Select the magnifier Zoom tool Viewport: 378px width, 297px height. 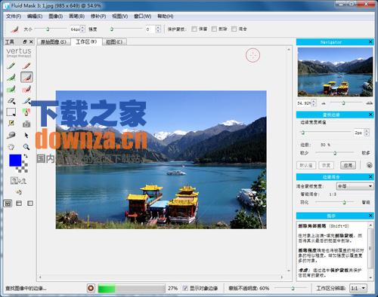pos(26,147)
